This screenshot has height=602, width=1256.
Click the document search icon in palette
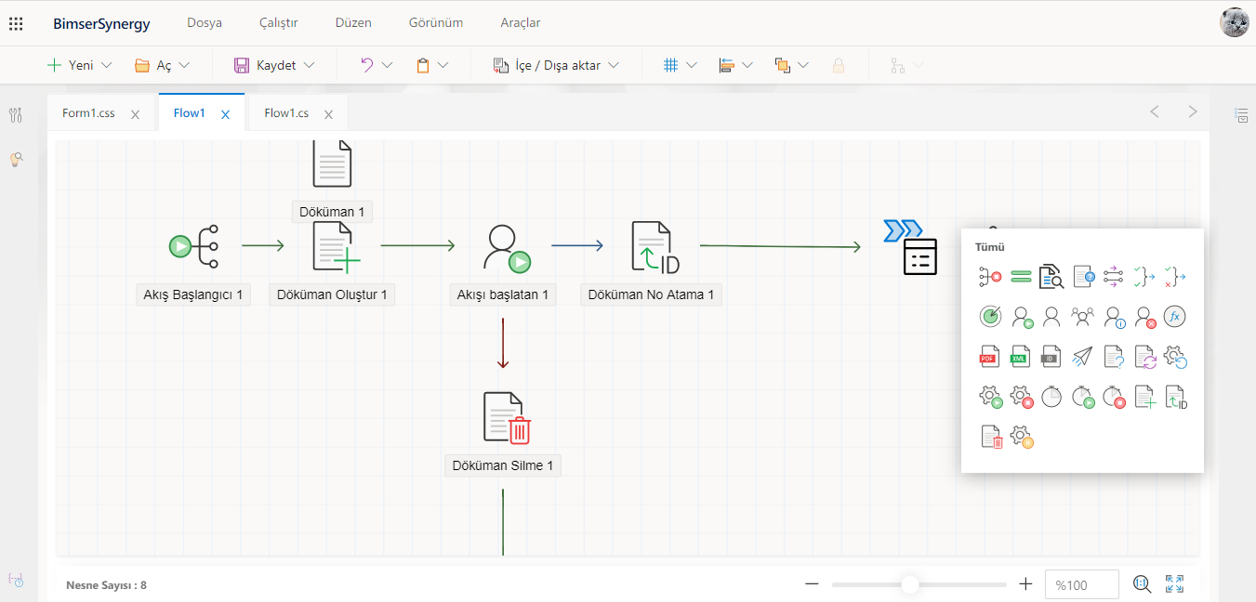pos(1051,276)
